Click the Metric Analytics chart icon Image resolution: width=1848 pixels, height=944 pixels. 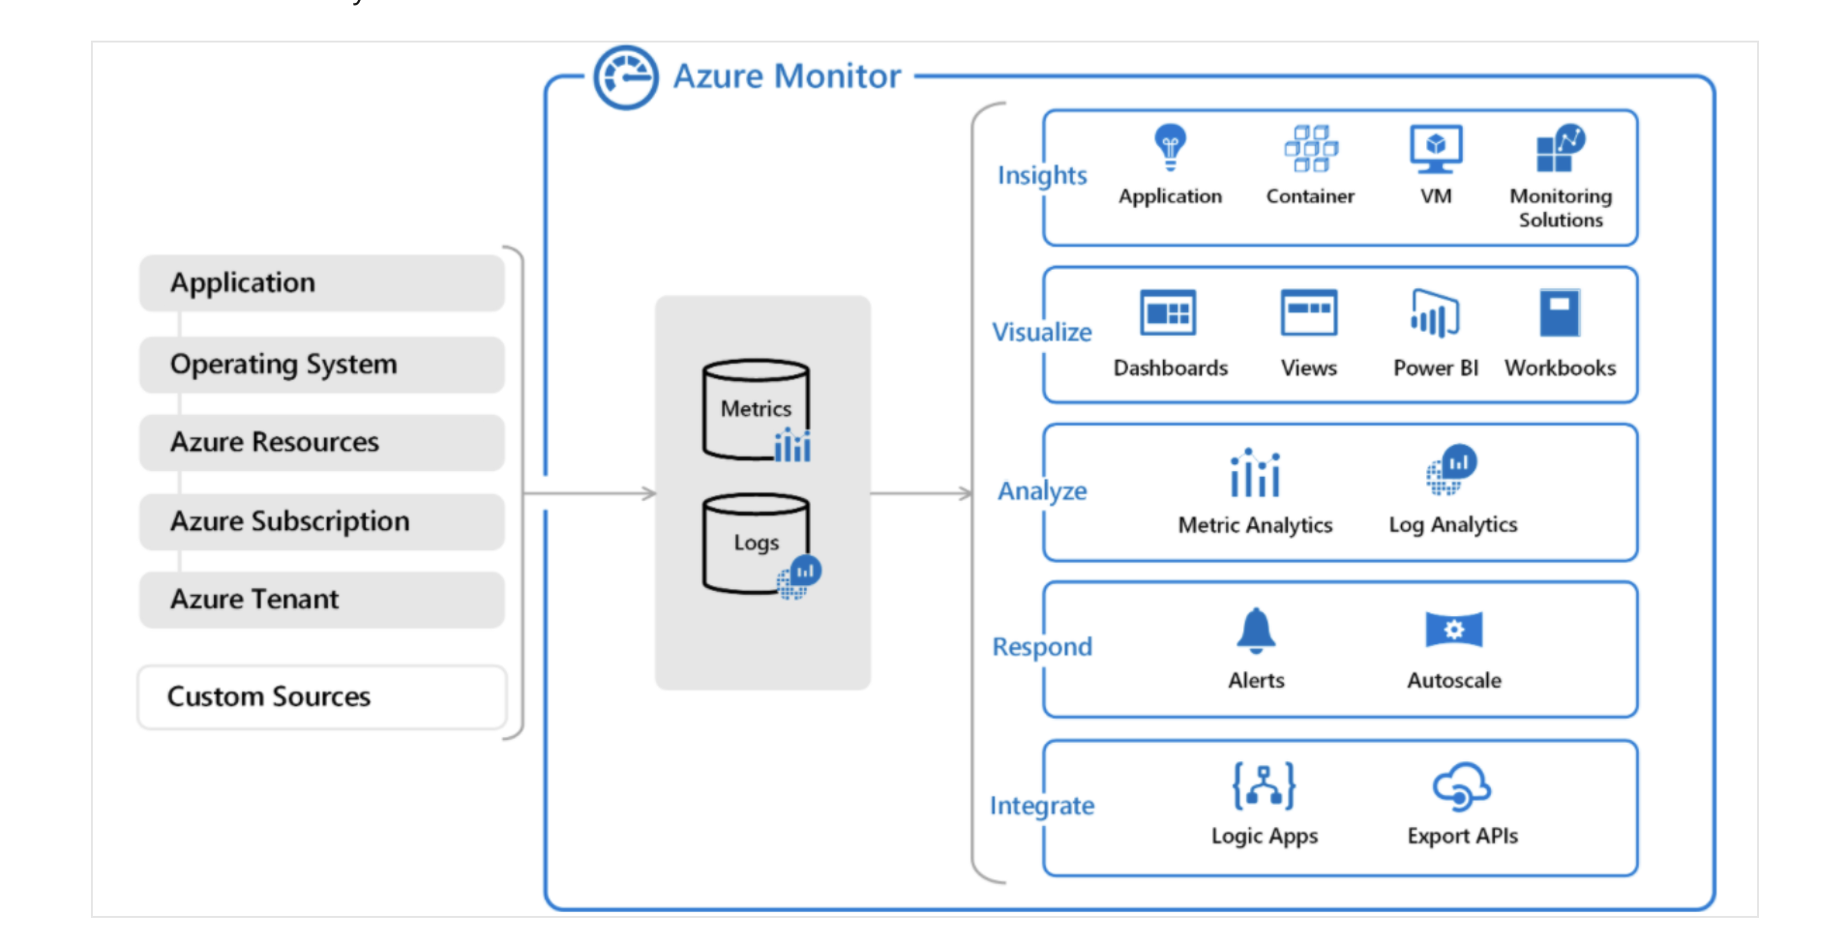pyautogui.click(x=1255, y=472)
